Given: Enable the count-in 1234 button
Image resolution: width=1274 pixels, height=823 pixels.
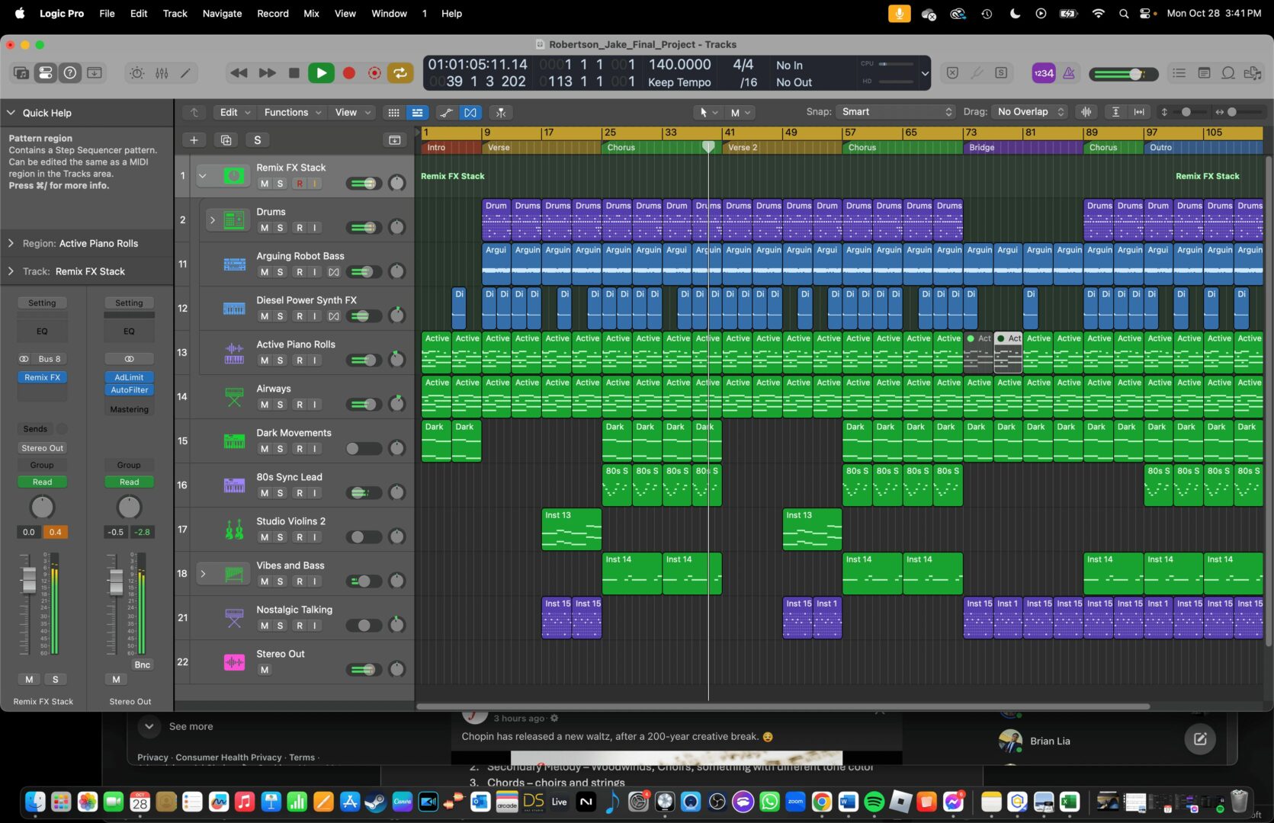Looking at the screenshot, I should [1043, 73].
